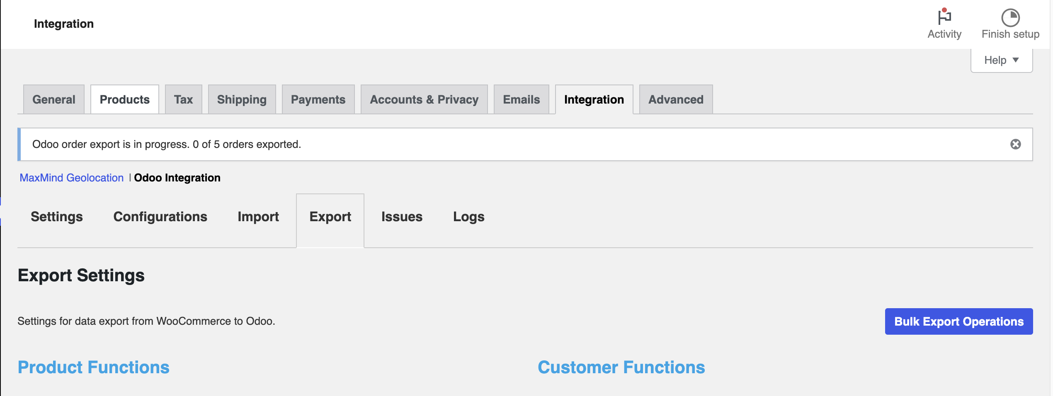Click the Bulk Export Operations button

coord(958,321)
